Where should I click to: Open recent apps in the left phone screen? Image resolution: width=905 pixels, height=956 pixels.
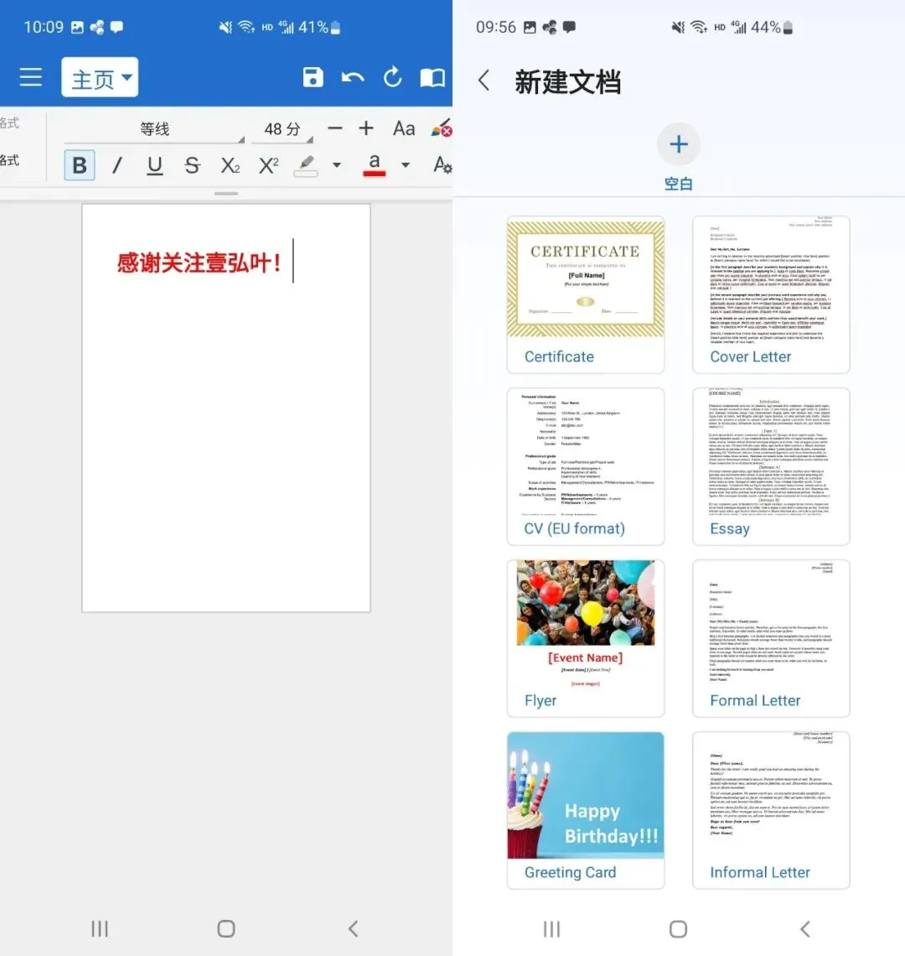[100, 928]
